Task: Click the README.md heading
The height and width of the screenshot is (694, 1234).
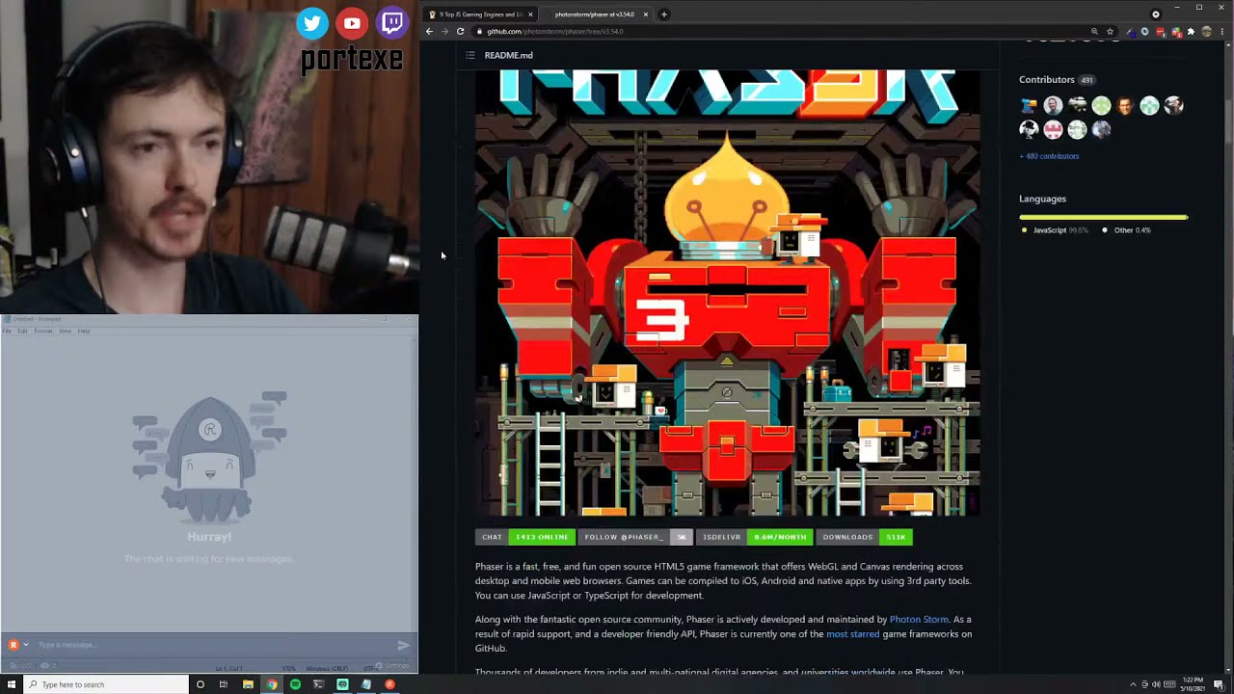Action: tap(508, 55)
